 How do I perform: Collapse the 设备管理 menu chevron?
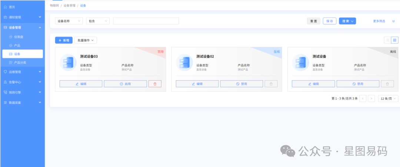tap(40, 27)
